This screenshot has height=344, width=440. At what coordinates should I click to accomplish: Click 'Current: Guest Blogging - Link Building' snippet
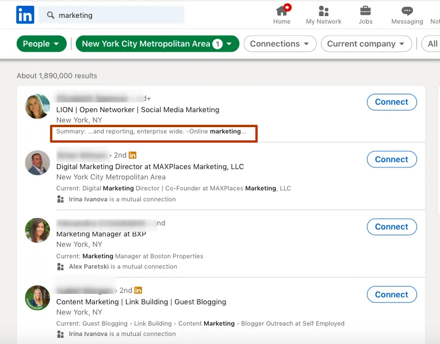click(x=200, y=323)
